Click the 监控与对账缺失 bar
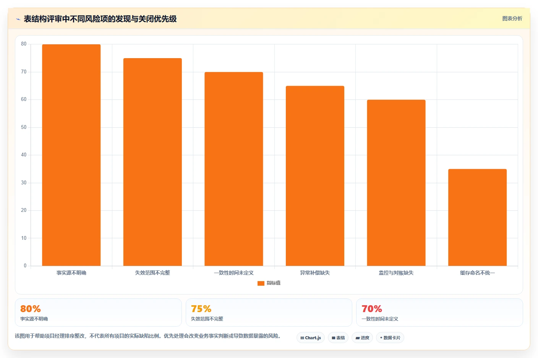This screenshot has height=358, width=538. [396, 183]
